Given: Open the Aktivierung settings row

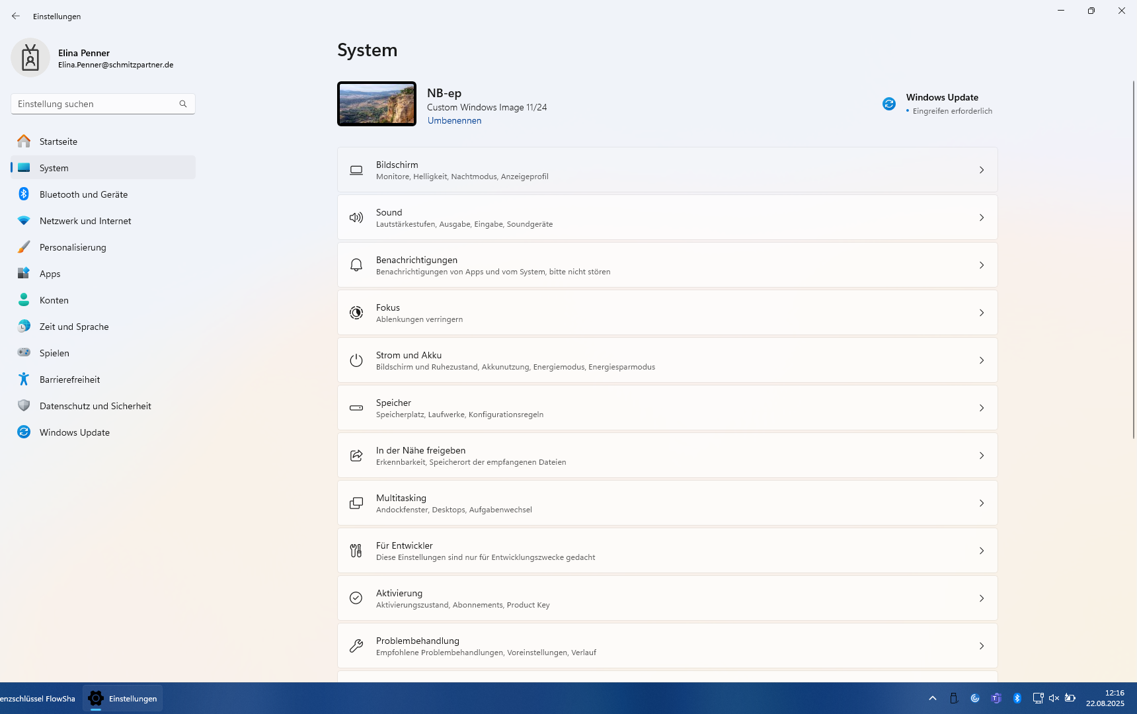Looking at the screenshot, I should click(x=667, y=598).
